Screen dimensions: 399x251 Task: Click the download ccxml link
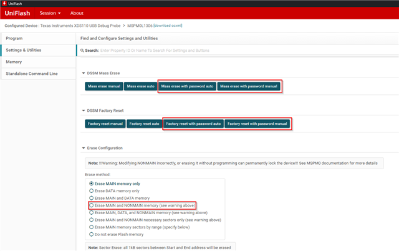coord(168,26)
